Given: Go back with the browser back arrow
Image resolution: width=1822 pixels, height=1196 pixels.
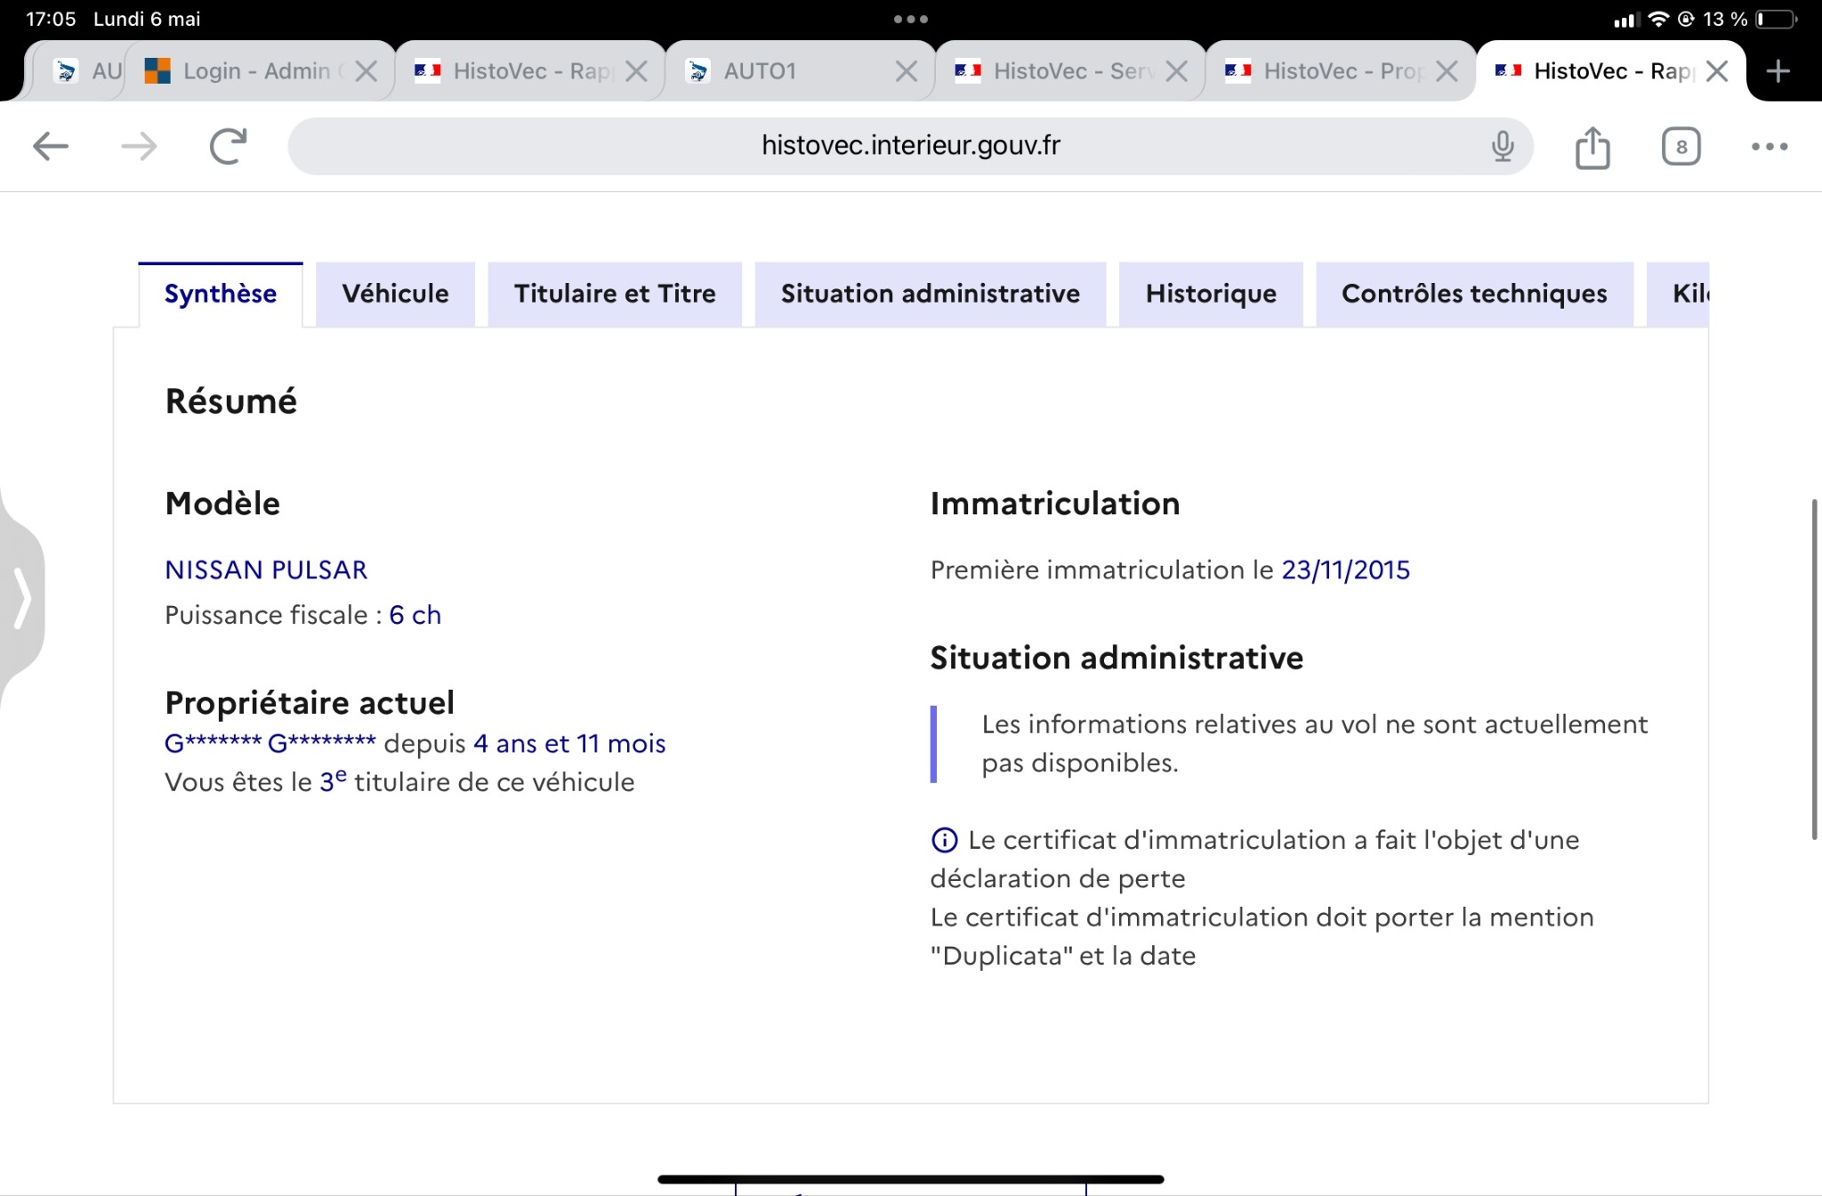Looking at the screenshot, I should [51, 146].
